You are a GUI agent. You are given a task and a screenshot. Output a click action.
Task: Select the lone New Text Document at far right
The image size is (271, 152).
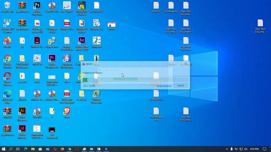tap(260, 26)
